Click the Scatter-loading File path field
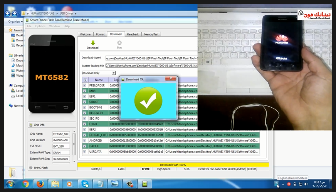The image size is (336, 192). pos(151,66)
